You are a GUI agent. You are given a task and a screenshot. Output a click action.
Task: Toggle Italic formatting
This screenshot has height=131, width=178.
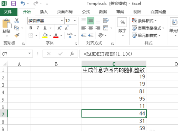[38, 28]
